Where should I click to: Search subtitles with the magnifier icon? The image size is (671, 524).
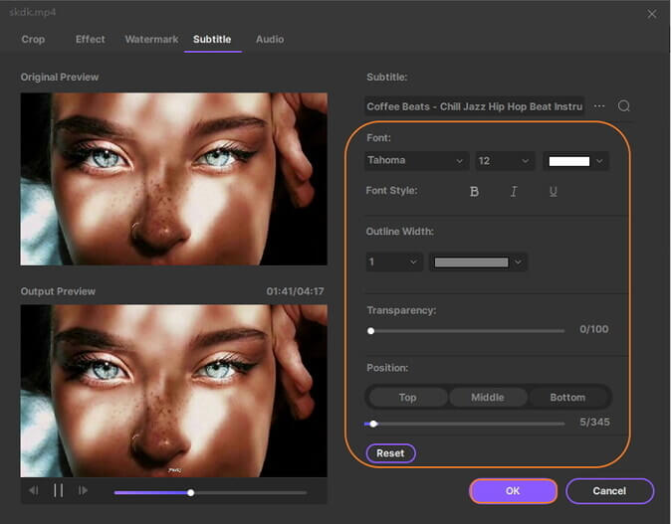[624, 105]
